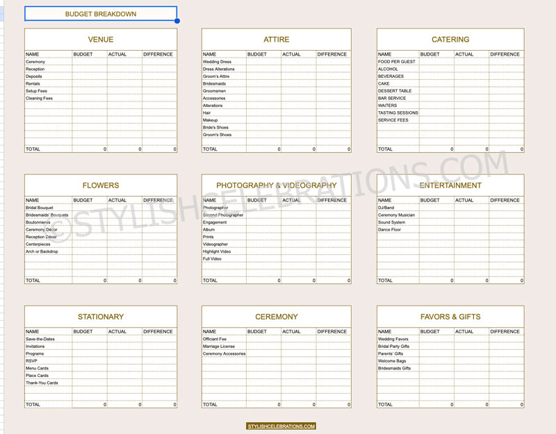
Task: Select the TOTAL cell of the VENUE table
Action: coord(33,149)
